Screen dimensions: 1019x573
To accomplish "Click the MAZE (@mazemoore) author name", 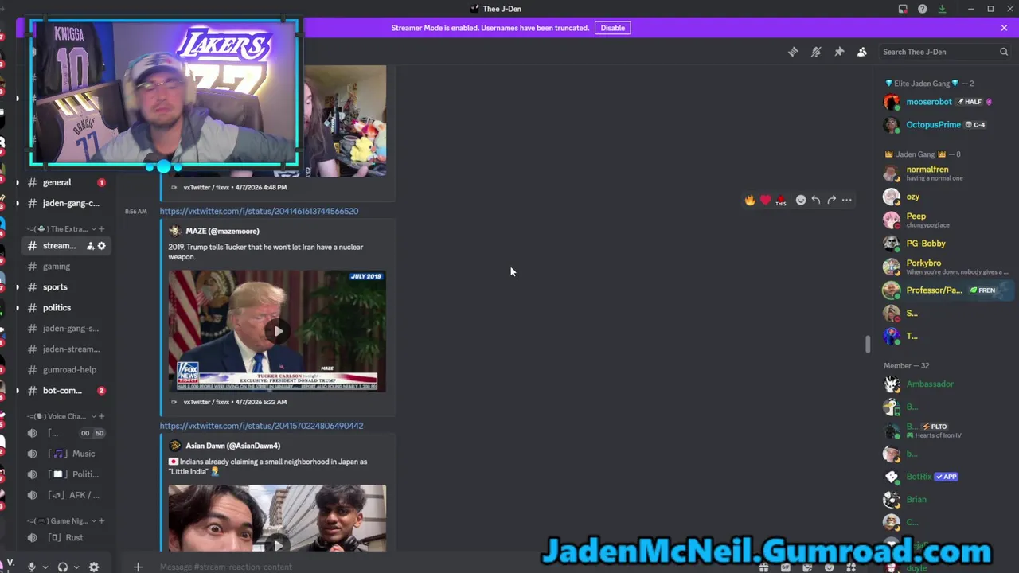I will [x=222, y=231].
